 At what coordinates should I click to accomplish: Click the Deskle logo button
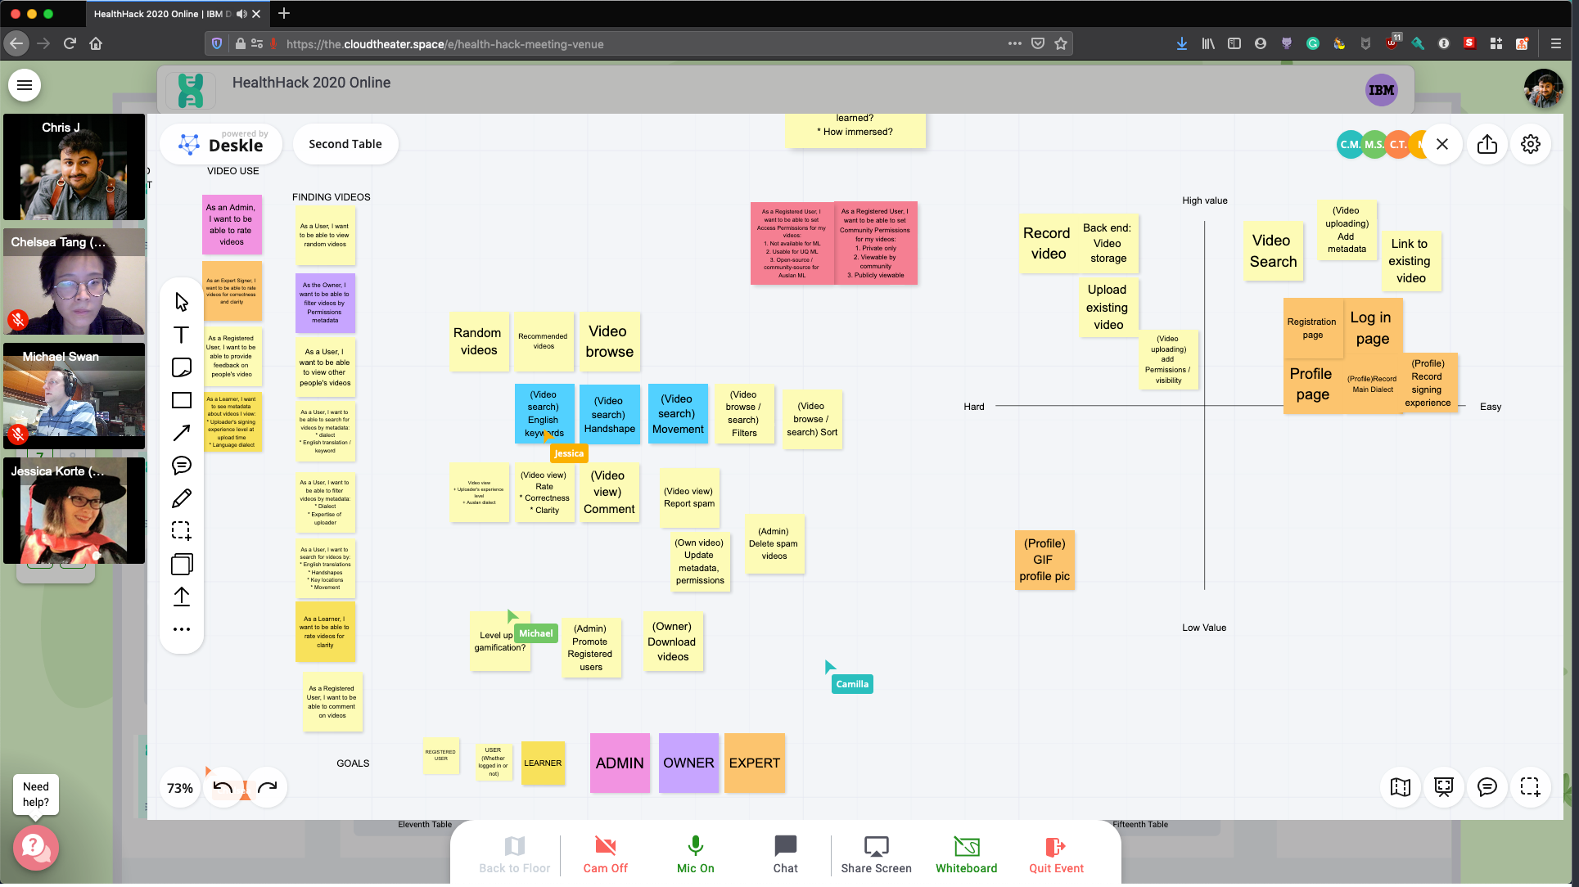pyautogui.click(x=222, y=144)
